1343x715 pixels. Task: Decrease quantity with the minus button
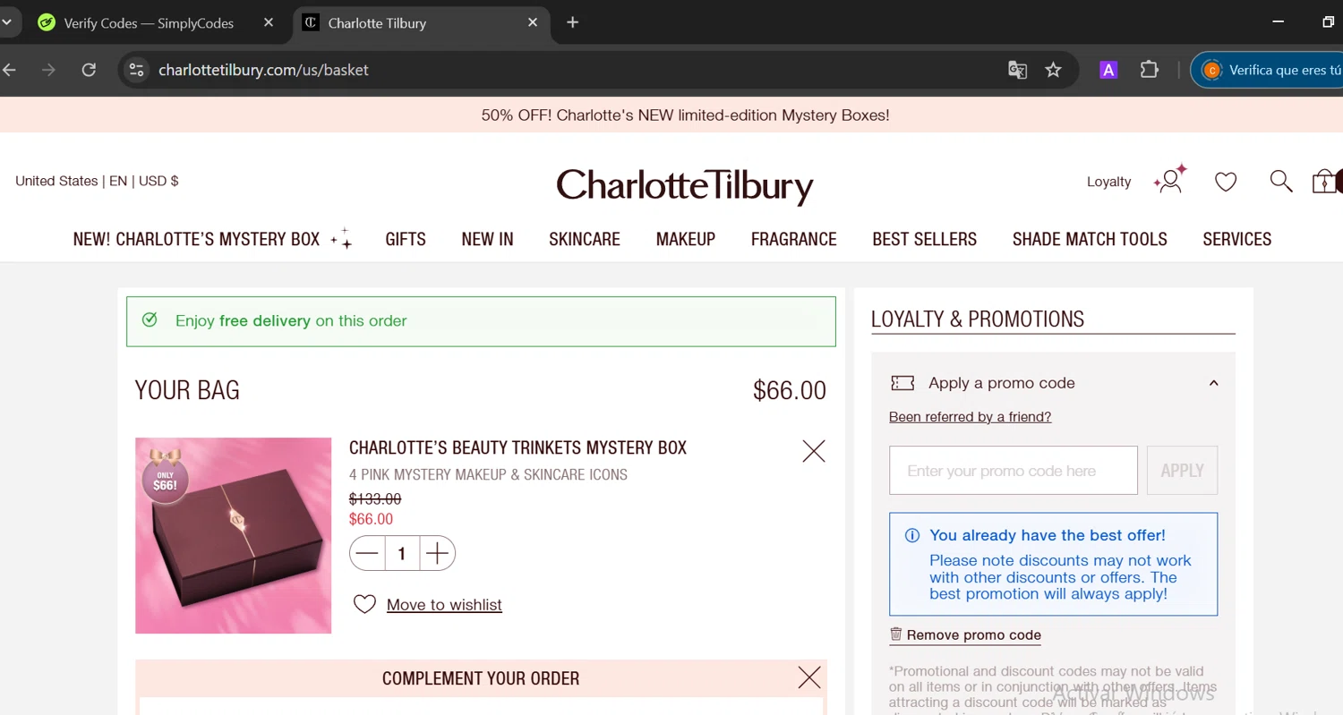[x=367, y=554]
